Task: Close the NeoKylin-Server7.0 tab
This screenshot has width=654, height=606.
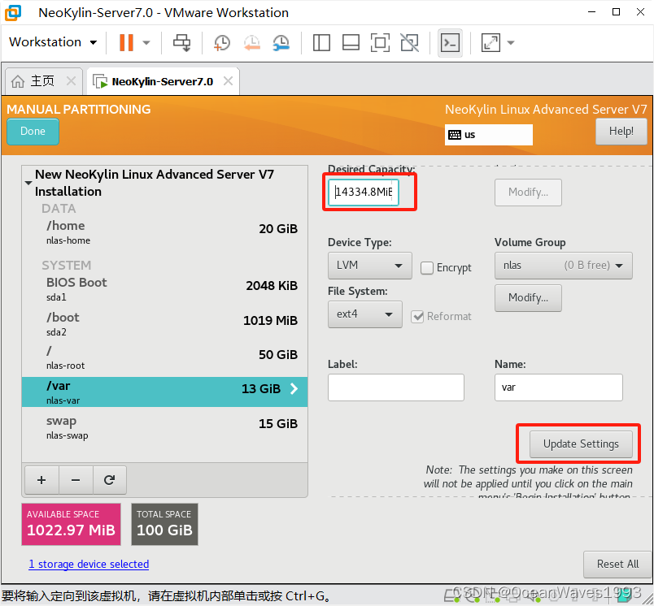Action: click(x=228, y=80)
